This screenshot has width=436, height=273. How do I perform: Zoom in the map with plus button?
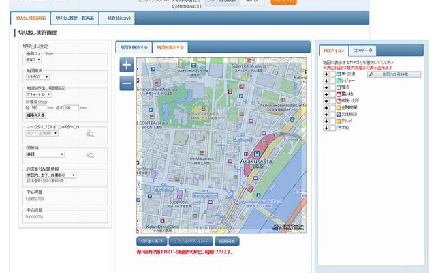point(127,65)
